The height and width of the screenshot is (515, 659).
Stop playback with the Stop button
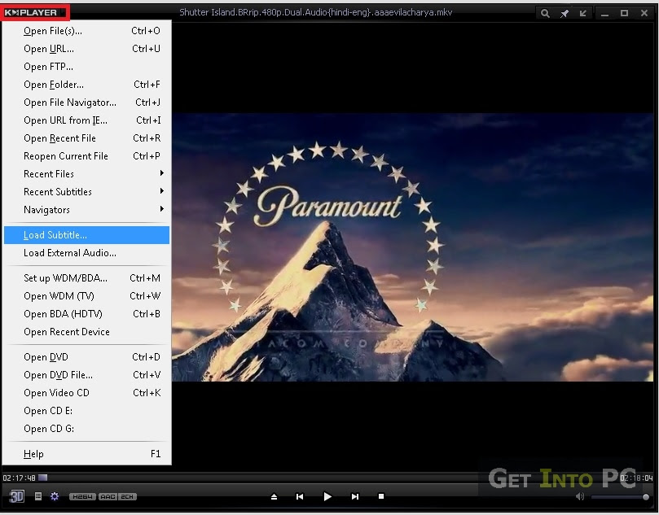pos(381,496)
